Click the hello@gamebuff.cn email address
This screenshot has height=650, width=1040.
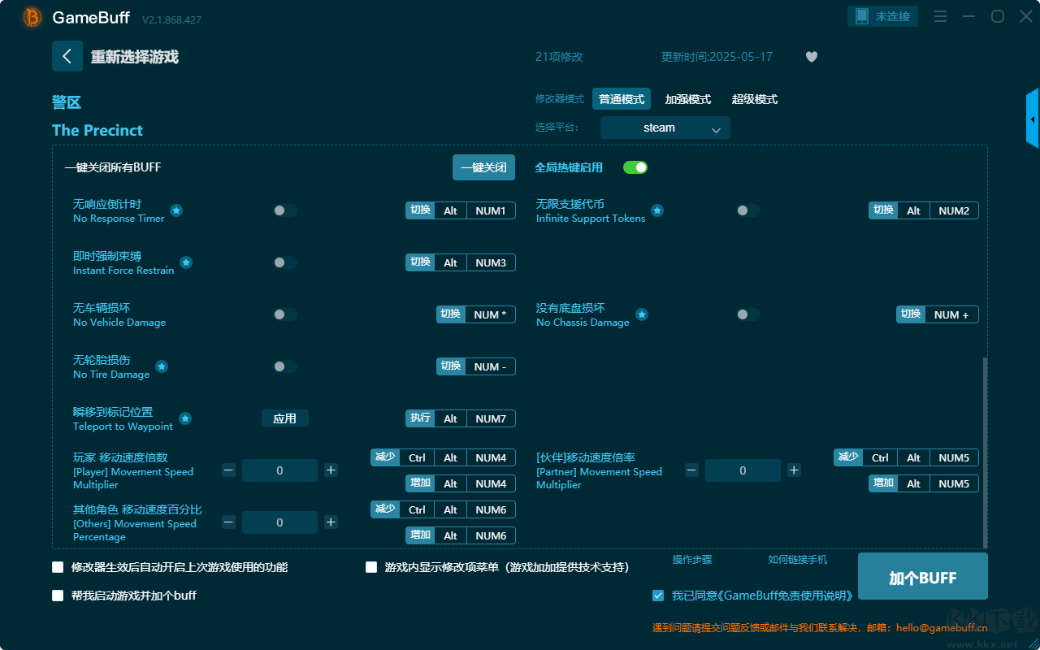pos(942,627)
